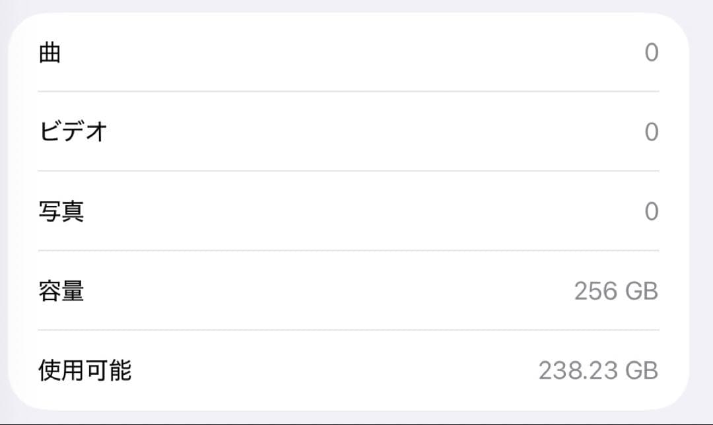713x425 pixels.
Task: Click the gray background outside the white card
Action: (x=702, y=211)
